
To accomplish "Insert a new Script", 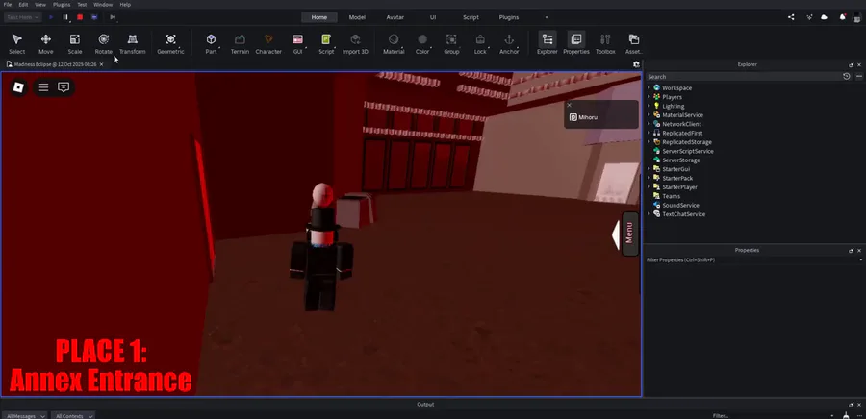I will click(x=326, y=43).
